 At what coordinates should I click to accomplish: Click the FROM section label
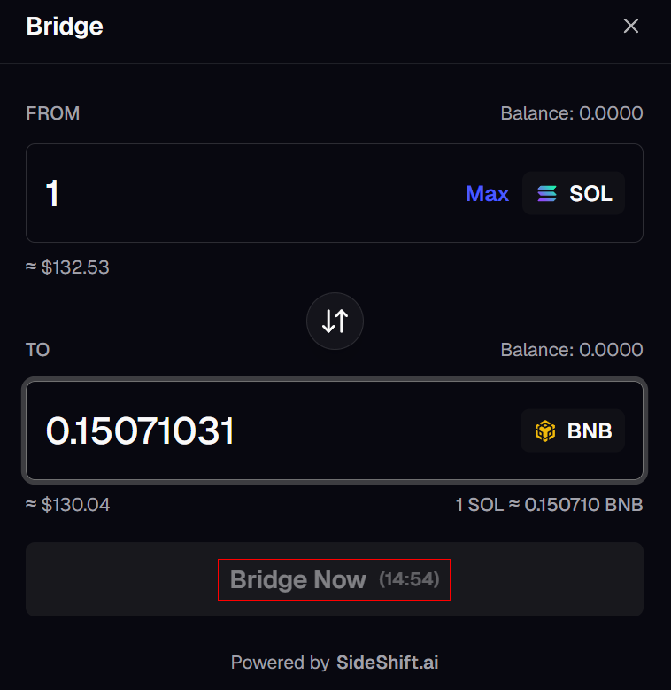point(53,113)
